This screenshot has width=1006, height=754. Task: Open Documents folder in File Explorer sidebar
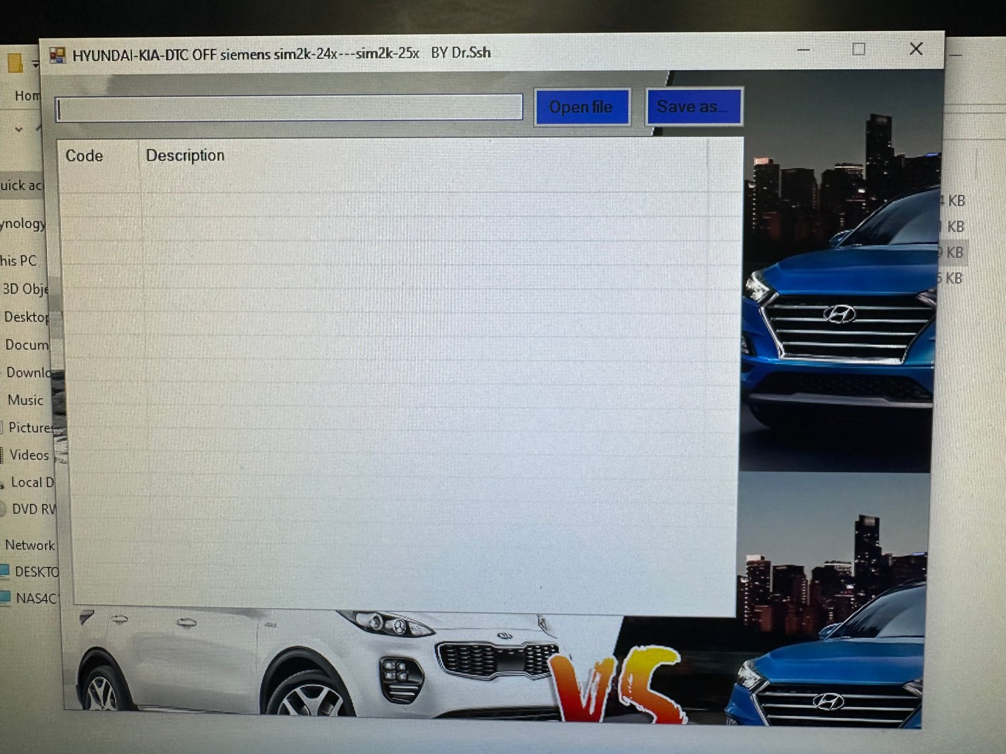coord(27,344)
